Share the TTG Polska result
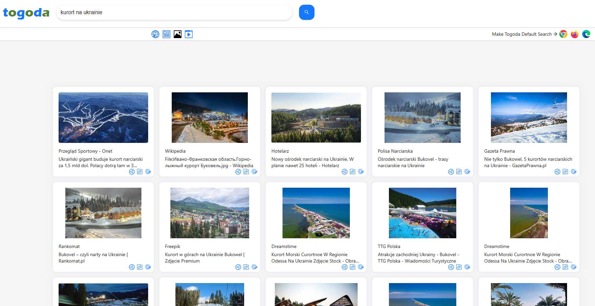Screen dimensions: 595x306 [x=451, y=267]
